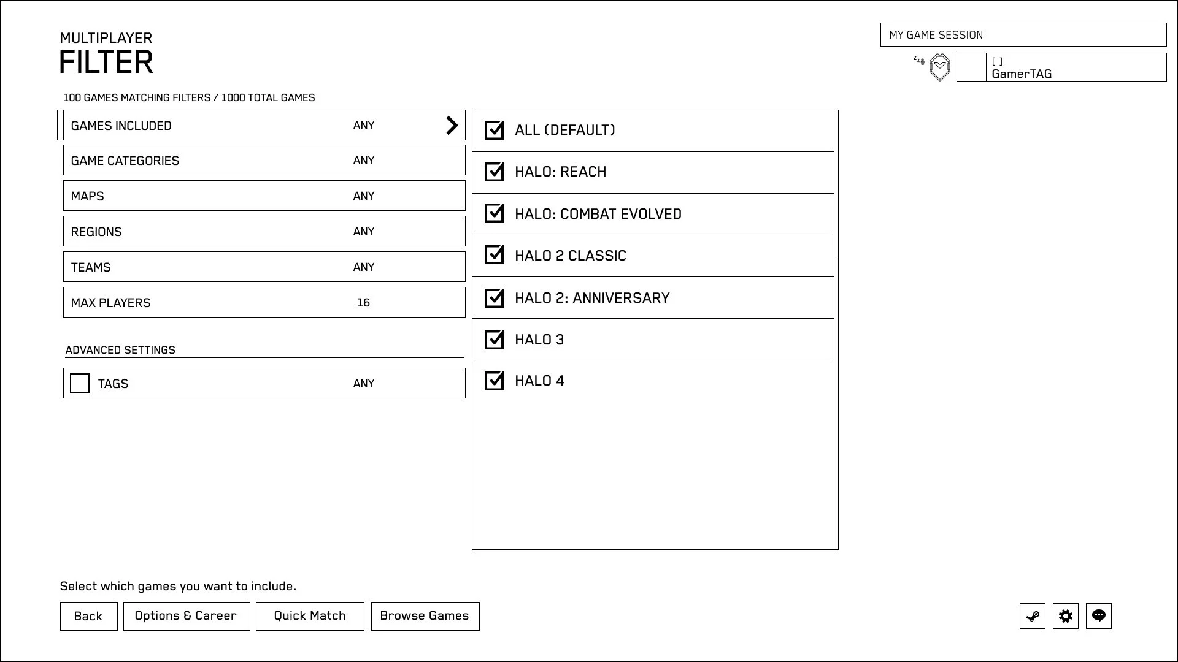Start a Quick Match

(x=310, y=616)
